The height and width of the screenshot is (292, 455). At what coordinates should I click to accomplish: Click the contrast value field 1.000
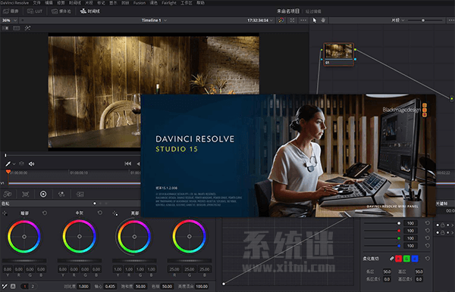point(83,287)
